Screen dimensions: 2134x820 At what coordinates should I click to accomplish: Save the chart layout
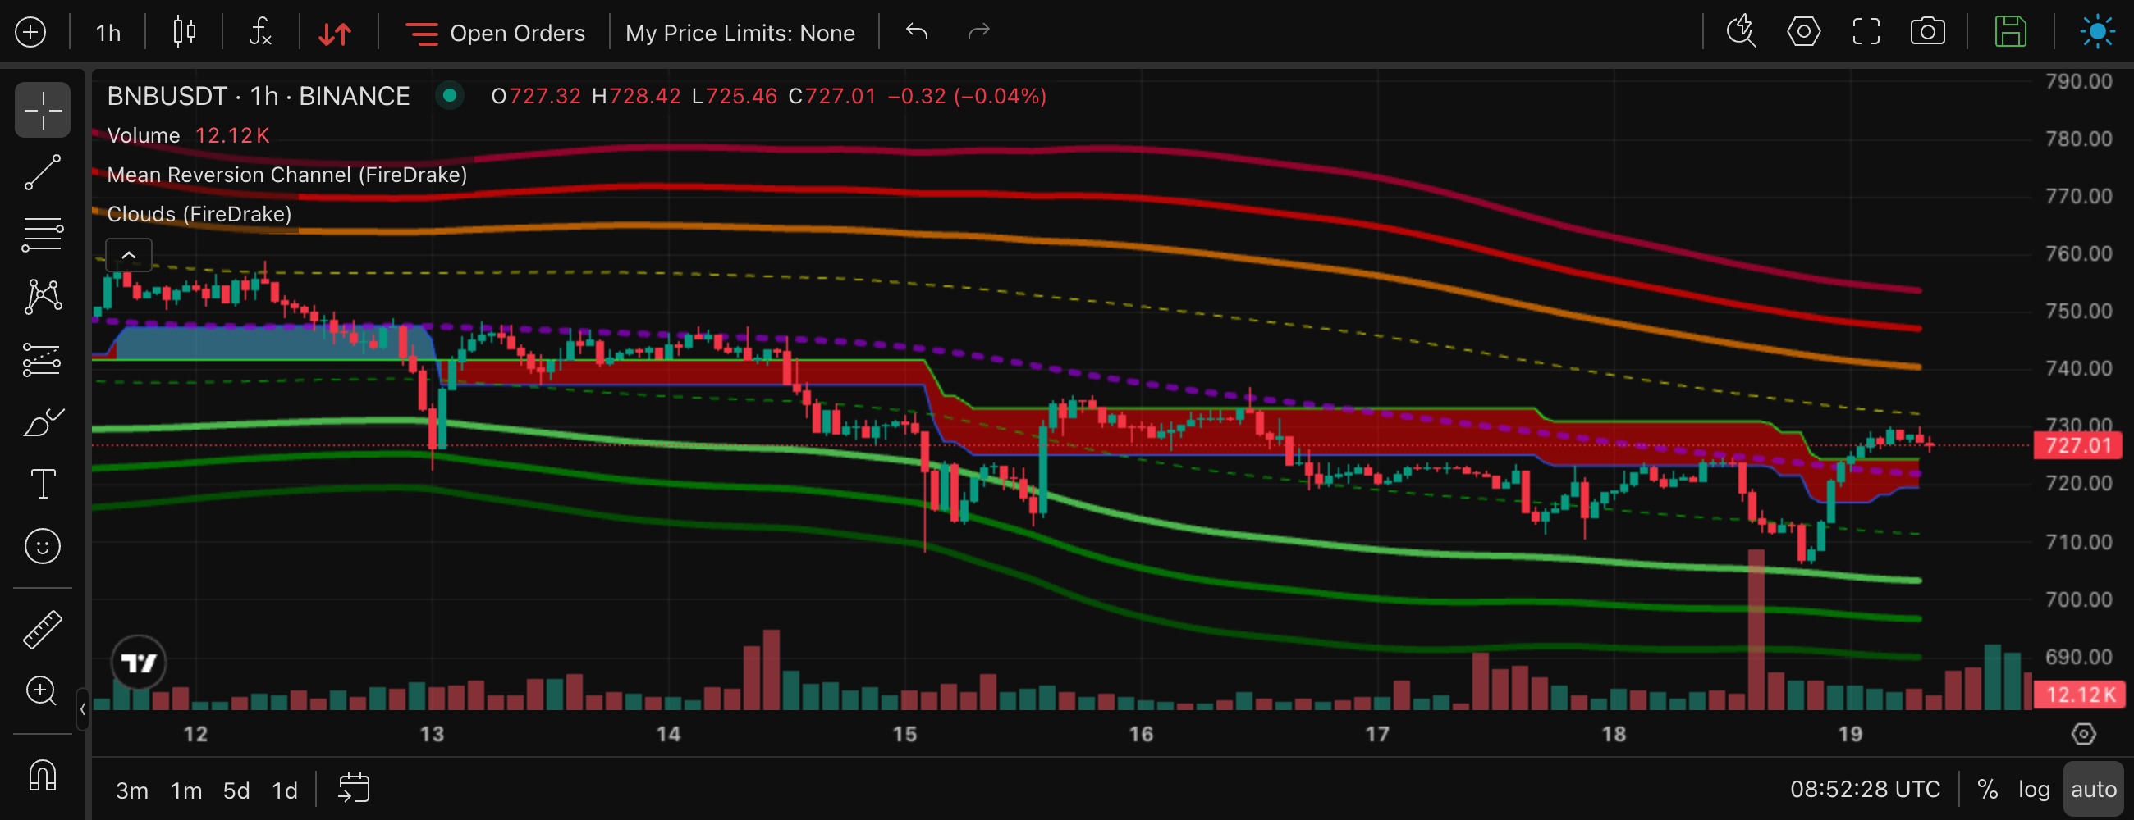point(2011,32)
